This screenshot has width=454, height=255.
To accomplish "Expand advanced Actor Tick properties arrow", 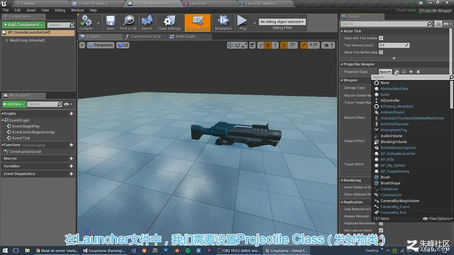I will tap(394, 58).
